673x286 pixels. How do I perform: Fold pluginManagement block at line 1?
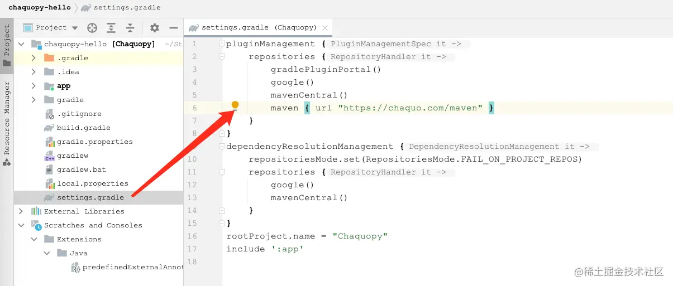[222, 43]
